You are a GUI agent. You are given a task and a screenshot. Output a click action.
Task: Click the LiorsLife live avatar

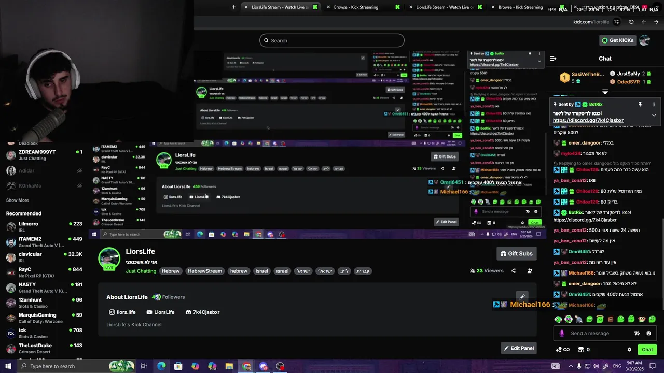coord(109,259)
